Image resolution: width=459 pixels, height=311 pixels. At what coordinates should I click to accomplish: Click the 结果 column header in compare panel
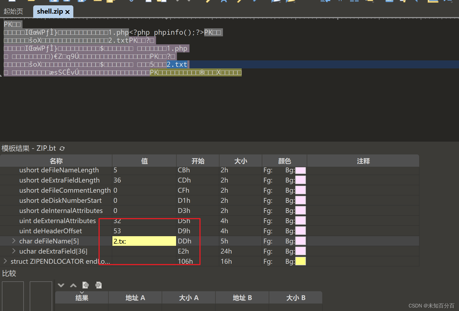coord(82,298)
